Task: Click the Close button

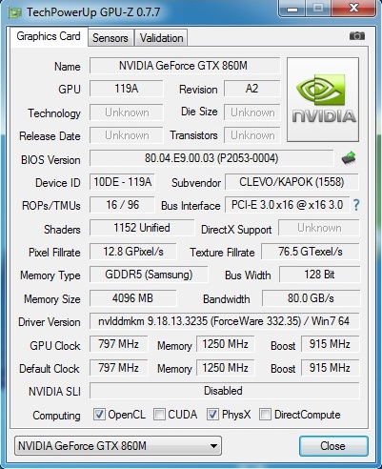Action: click(333, 446)
